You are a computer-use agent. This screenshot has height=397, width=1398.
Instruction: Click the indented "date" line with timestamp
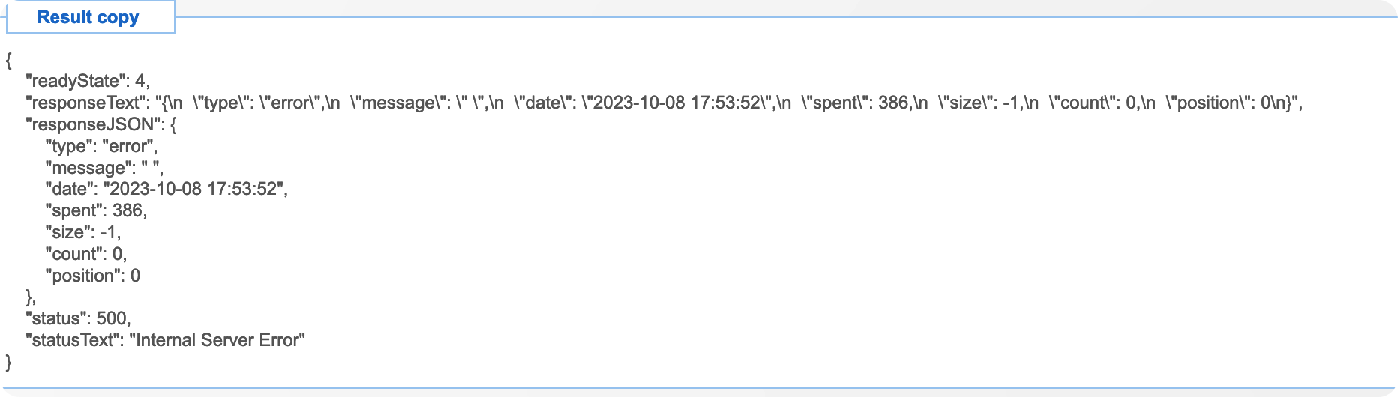point(166,189)
